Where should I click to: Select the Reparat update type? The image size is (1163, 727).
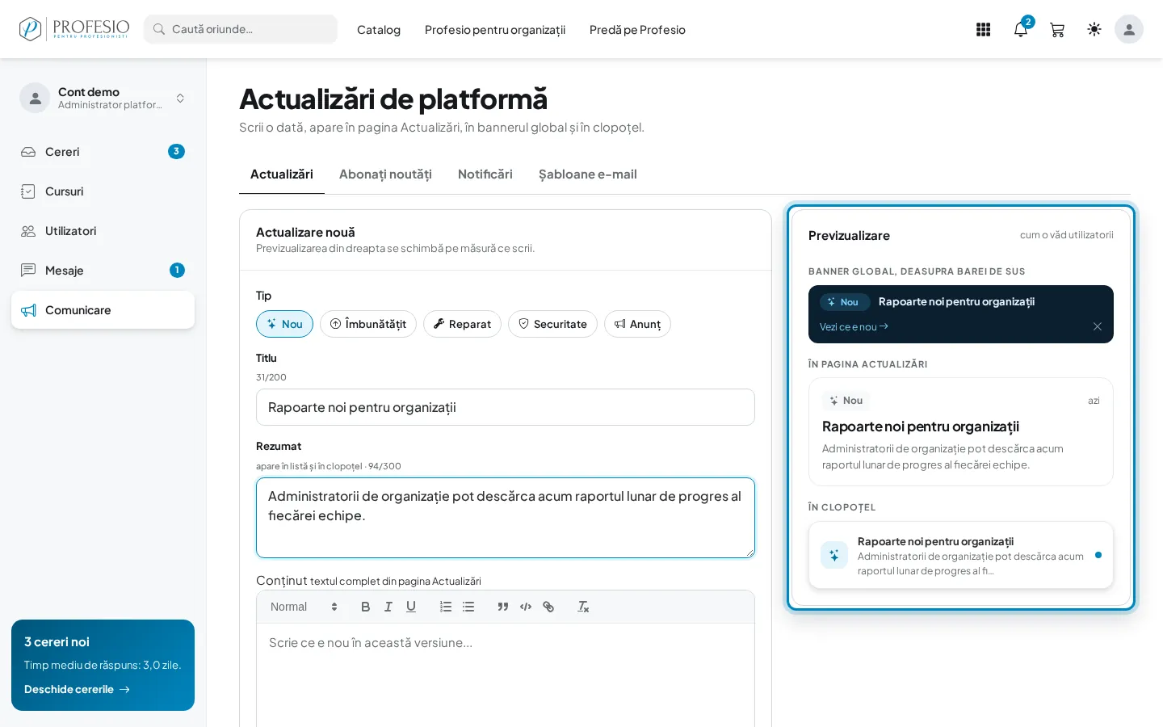(x=462, y=324)
